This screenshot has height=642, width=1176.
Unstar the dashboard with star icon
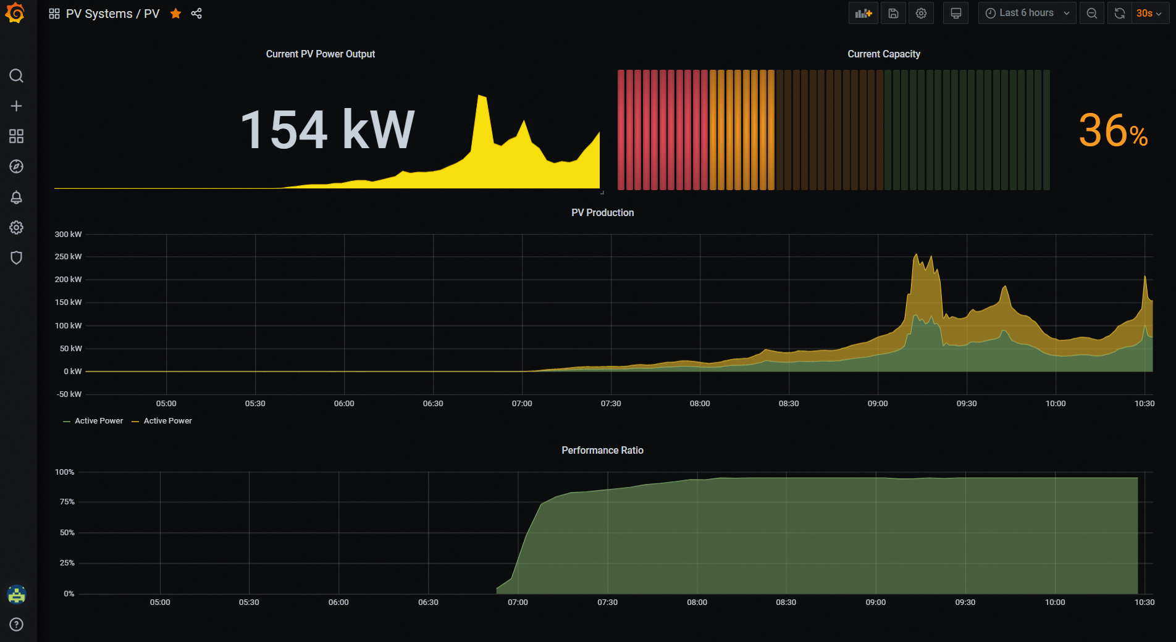coord(176,14)
